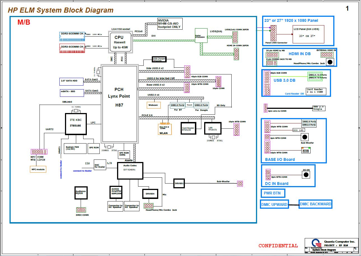
Task: Select the Audio Codec IDT 92HD91 block
Action: point(130,171)
